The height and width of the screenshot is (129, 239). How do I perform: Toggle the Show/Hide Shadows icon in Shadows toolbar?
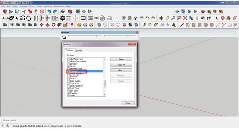pyautogui.click(x=64, y=37)
